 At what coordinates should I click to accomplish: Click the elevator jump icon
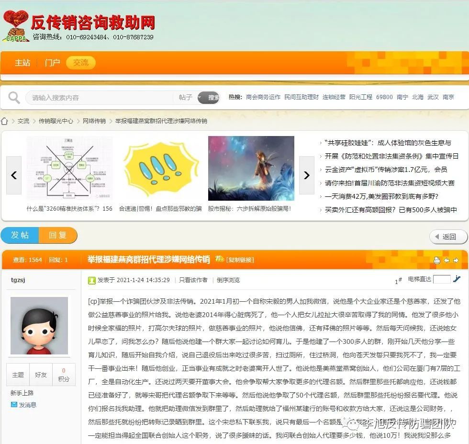(457, 279)
